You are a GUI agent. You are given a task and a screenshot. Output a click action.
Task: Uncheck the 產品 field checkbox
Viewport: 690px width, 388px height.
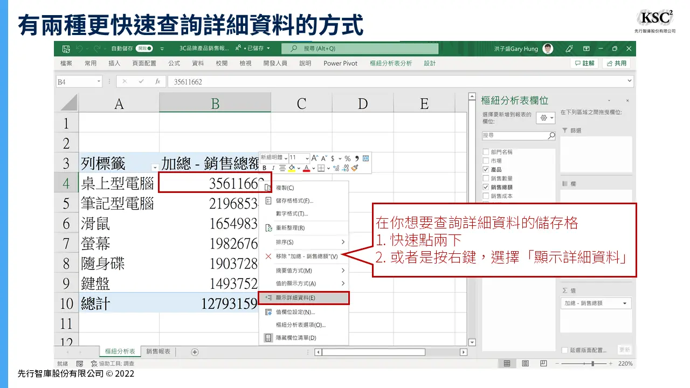[486, 169]
